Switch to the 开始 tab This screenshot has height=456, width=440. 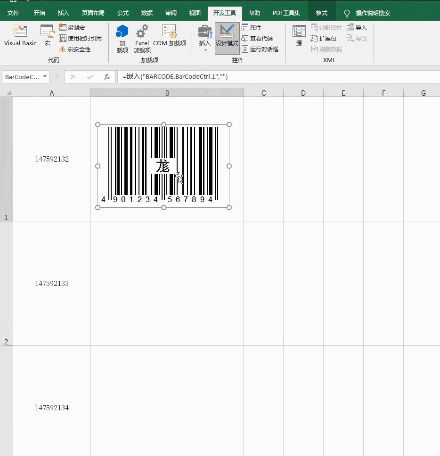[39, 13]
